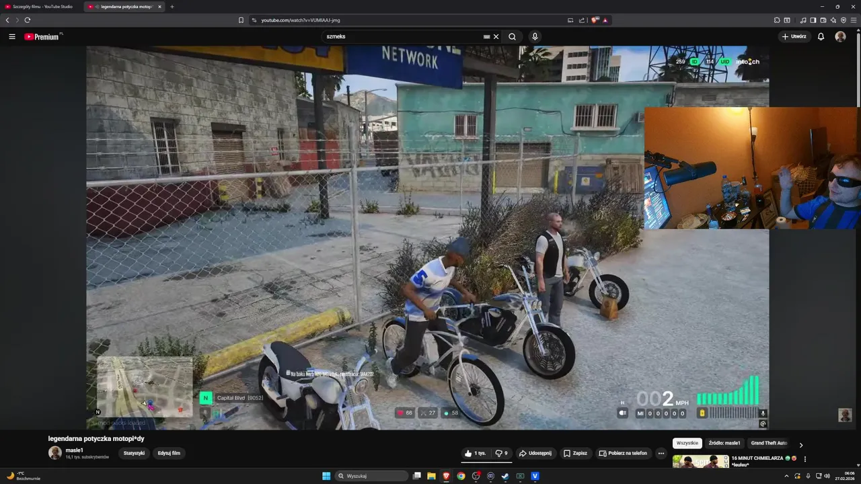This screenshot has width=861, height=484.
Task: Open volume control in system tray
Action: coord(827,476)
